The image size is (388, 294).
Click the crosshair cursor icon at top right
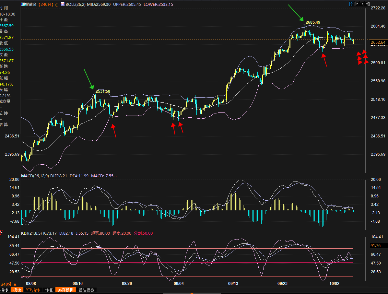click(x=351, y=4)
